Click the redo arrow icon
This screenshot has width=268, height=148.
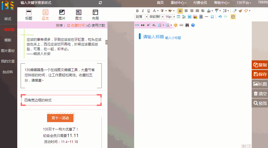point(226,17)
